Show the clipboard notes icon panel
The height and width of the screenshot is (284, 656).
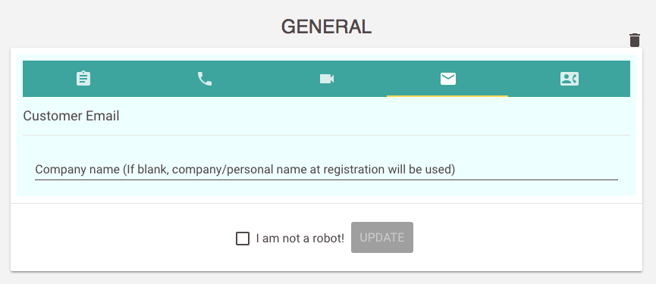click(x=83, y=79)
